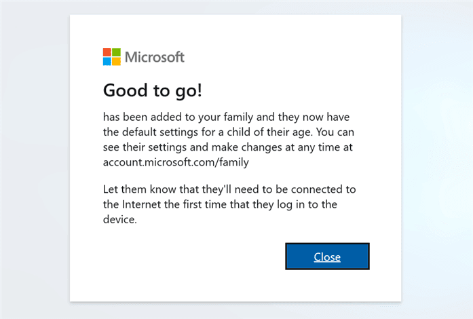Viewport: 473px width, 319px height.
Task: Click the account.microsoft.com/family address text
Action: pos(176,162)
